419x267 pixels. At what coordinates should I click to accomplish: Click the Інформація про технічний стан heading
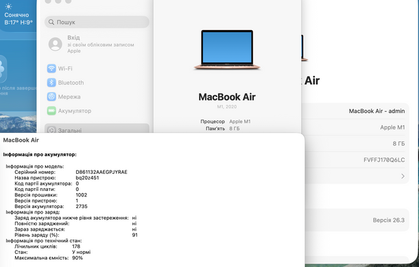pyautogui.click(x=44, y=240)
